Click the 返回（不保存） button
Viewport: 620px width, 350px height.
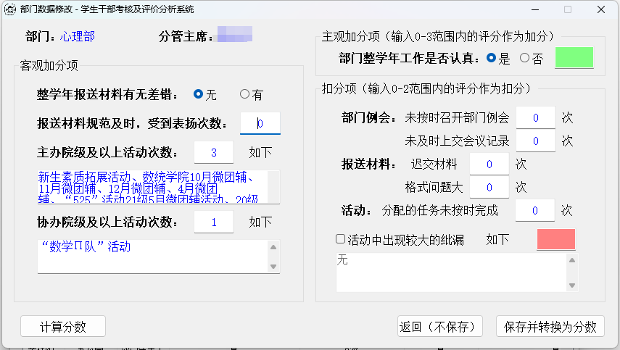coord(439,326)
